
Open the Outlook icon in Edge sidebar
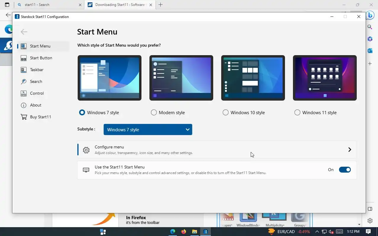point(370,51)
